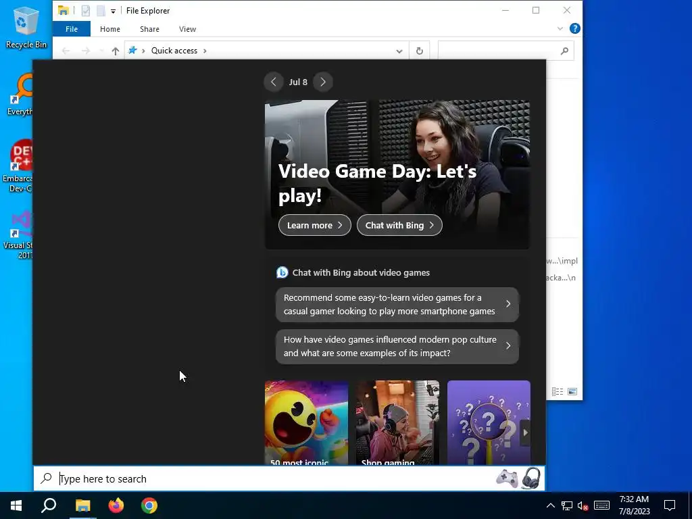Launch Google Chrome from the taskbar
692x519 pixels.
pyautogui.click(x=149, y=505)
